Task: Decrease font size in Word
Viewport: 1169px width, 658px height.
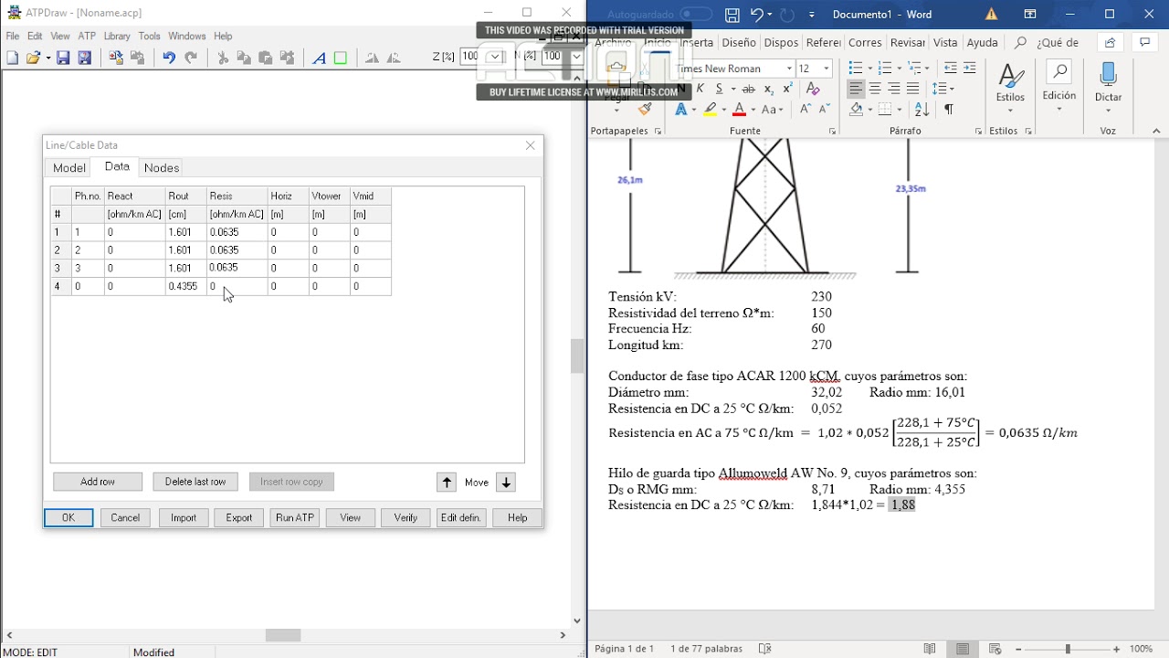Action: coord(824,110)
